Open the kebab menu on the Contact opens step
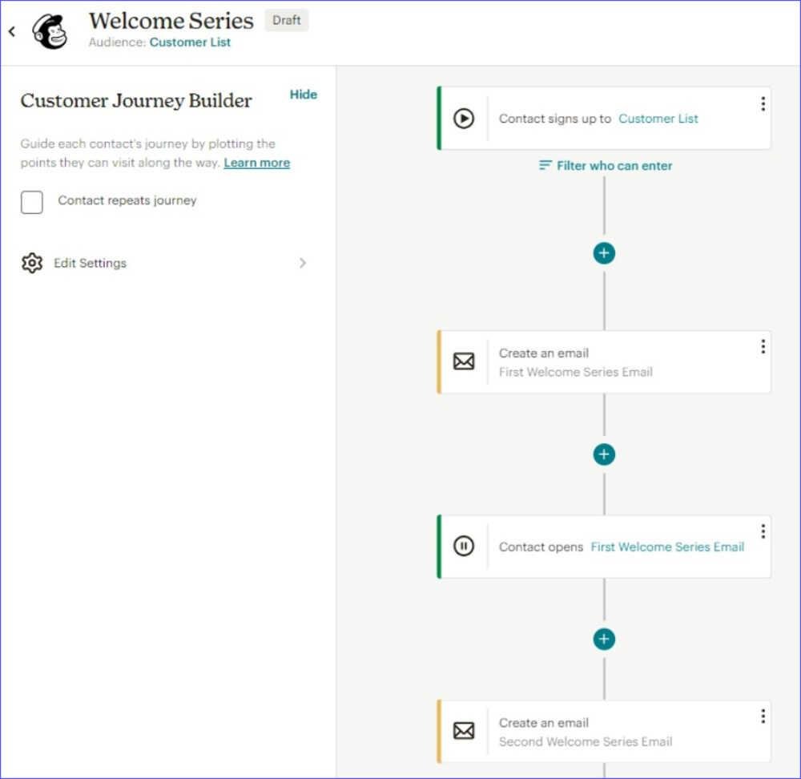Image resolution: width=801 pixels, height=779 pixels. (763, 531)
